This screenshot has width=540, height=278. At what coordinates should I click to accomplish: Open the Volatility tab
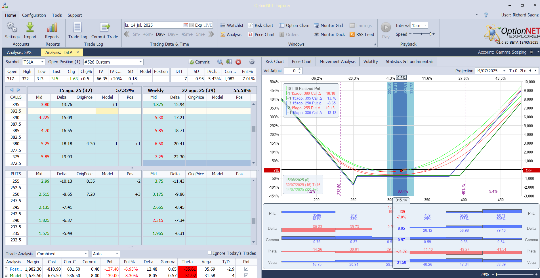(x=371, y=62)
